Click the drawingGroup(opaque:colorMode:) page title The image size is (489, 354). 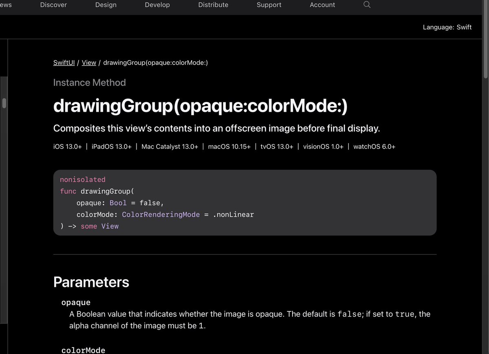[200, 107]
